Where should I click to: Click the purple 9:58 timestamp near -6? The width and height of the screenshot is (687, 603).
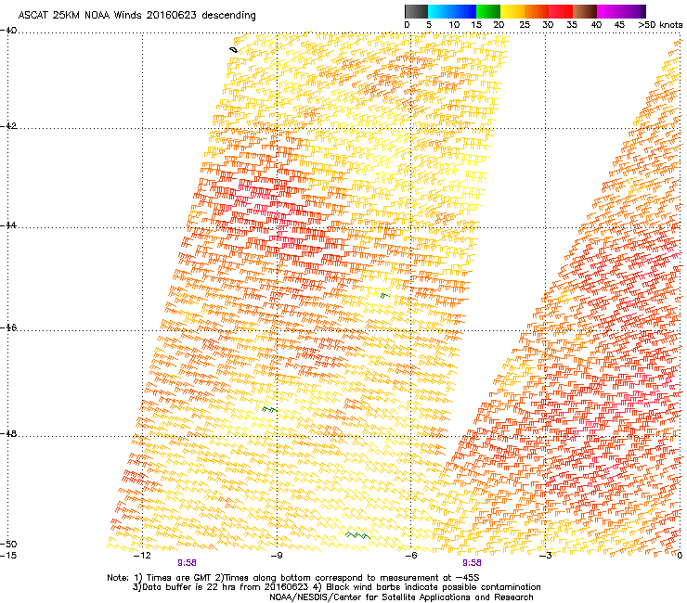click(472, 563)
